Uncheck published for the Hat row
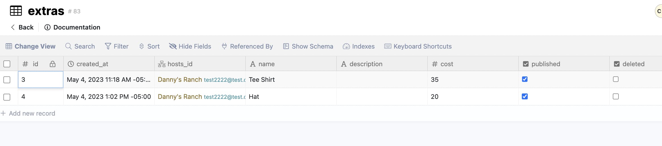This screenshot has height=146, width=662. point(525,97)
